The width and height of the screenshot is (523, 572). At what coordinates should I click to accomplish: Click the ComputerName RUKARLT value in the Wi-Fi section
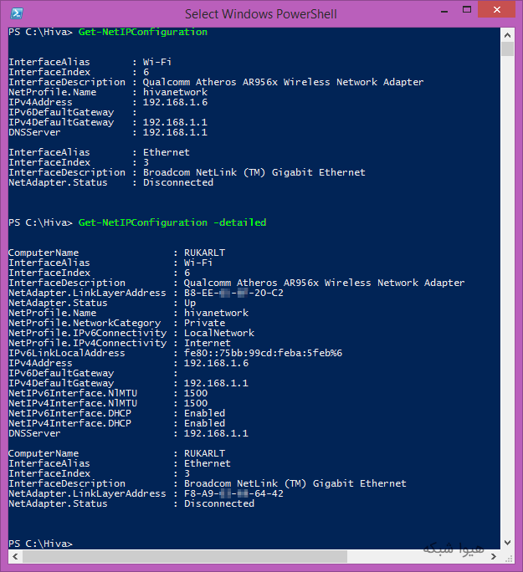coord(204,253)
